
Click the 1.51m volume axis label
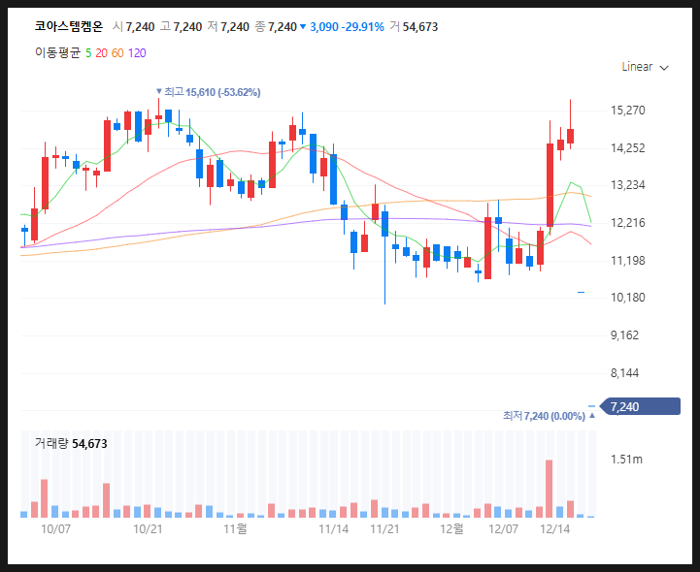[626, 460]
